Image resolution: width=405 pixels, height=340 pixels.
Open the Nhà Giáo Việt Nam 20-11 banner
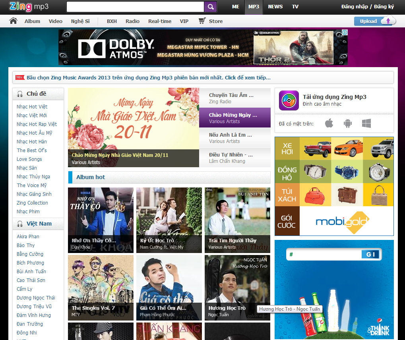pos(134,127)
